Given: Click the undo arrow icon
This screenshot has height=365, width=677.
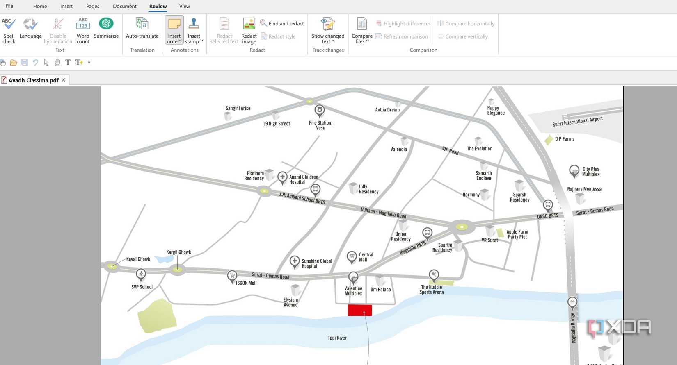Looking at the screenshot, I should click(x=35, y=62).
